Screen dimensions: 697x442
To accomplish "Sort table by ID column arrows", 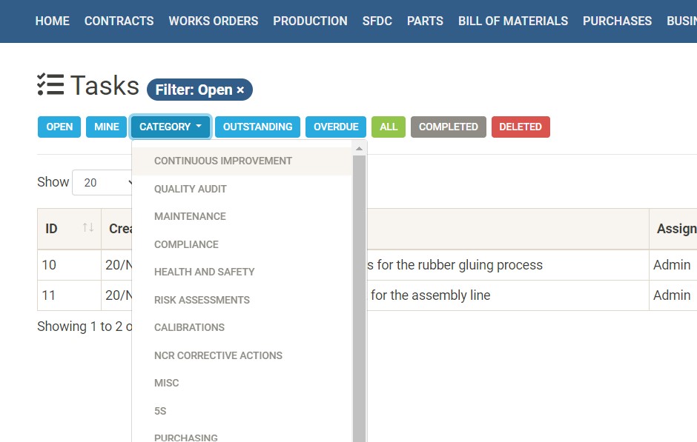I will pyautogui.click(x=87, y=228).
